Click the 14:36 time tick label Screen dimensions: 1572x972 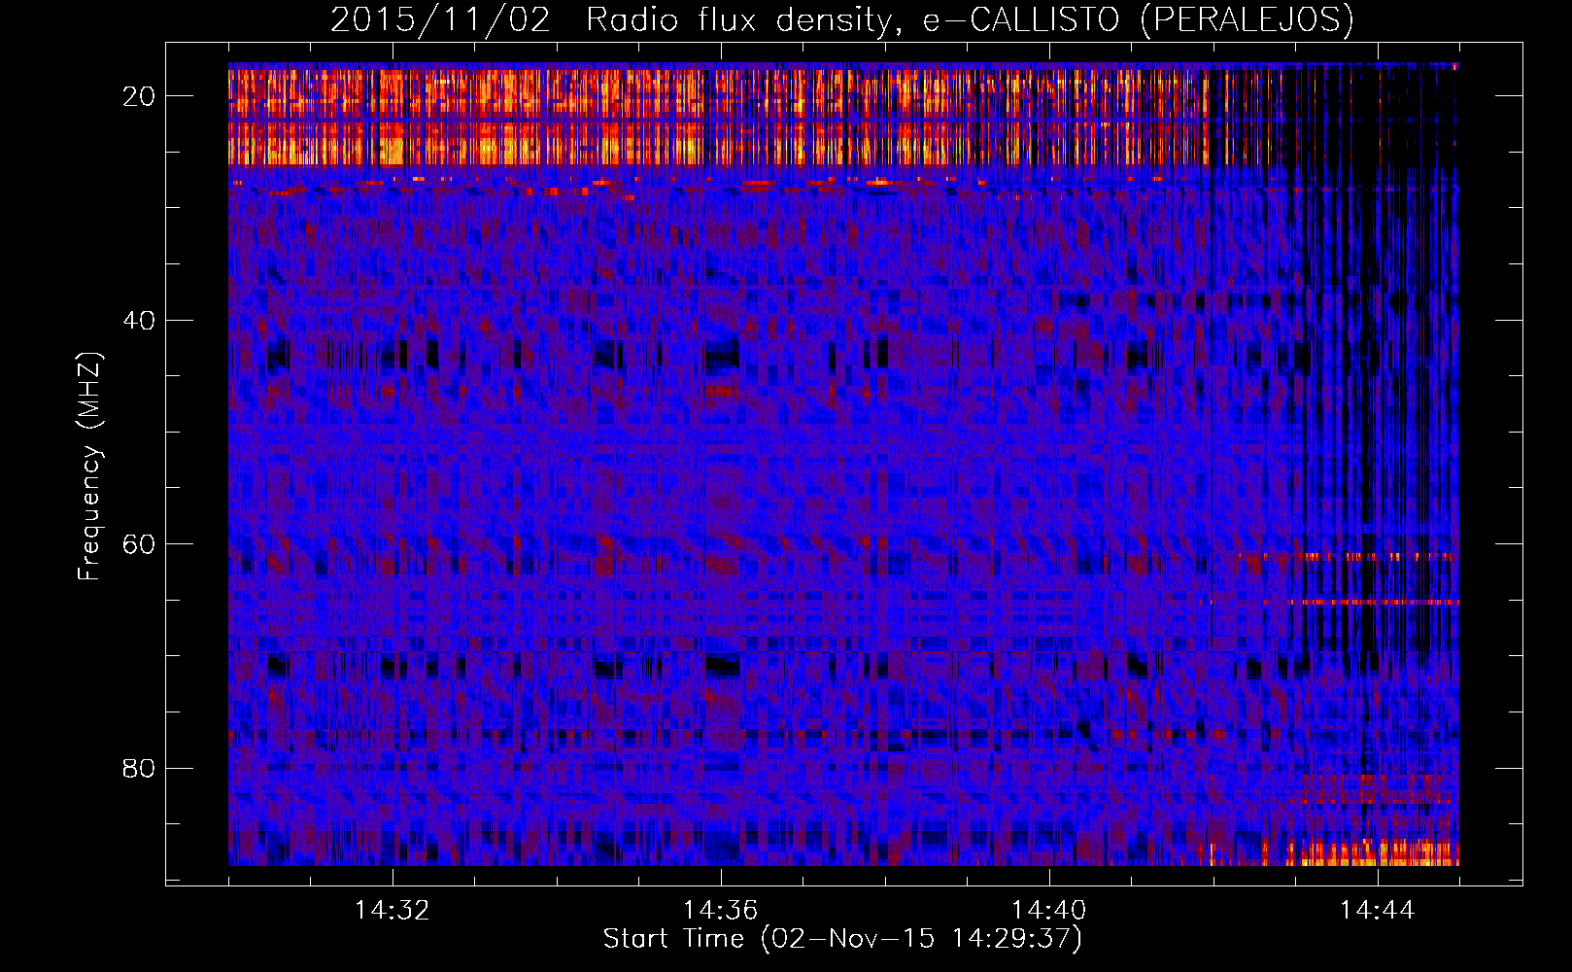point(720,911)
